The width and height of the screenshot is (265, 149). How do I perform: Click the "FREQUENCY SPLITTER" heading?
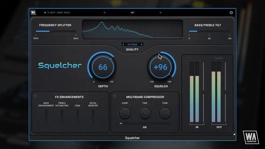55,25
